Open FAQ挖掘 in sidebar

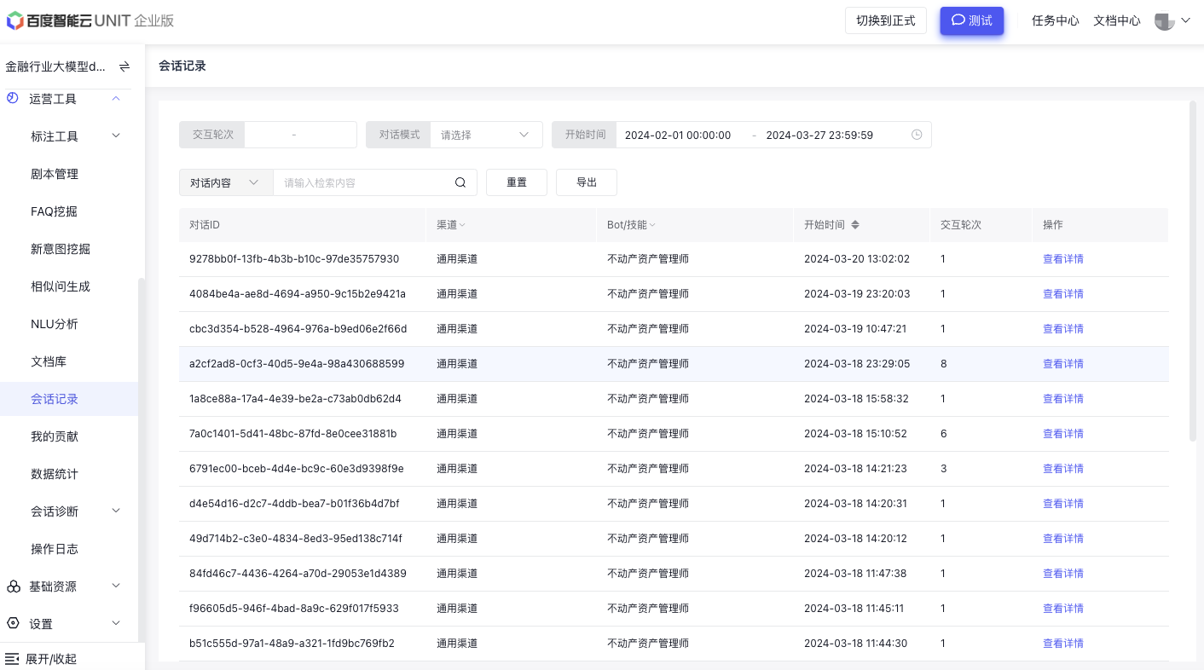pos(54,211)
